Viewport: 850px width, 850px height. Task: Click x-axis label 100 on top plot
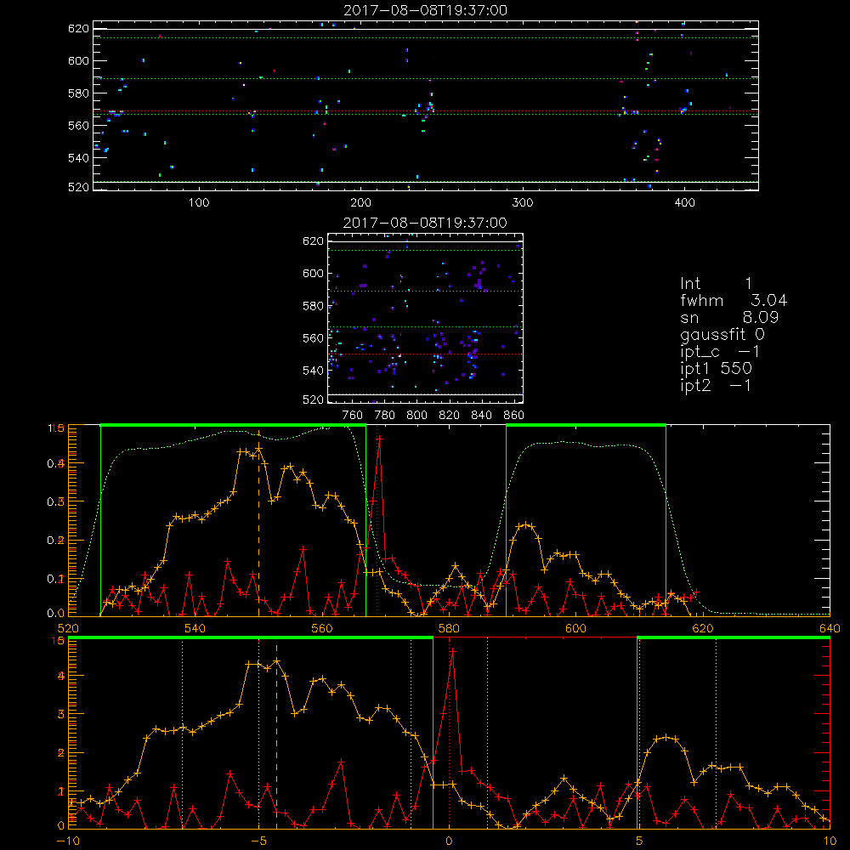tap(199, 203)
